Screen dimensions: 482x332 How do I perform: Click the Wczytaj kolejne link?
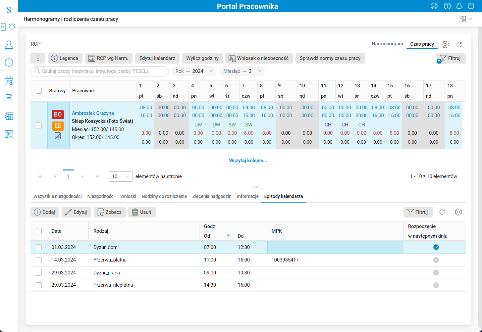[x=248, y=161]
